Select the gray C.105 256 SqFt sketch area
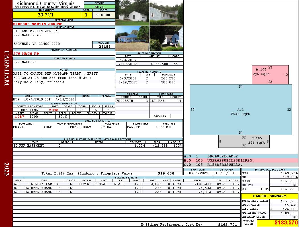 pos(244,142)
